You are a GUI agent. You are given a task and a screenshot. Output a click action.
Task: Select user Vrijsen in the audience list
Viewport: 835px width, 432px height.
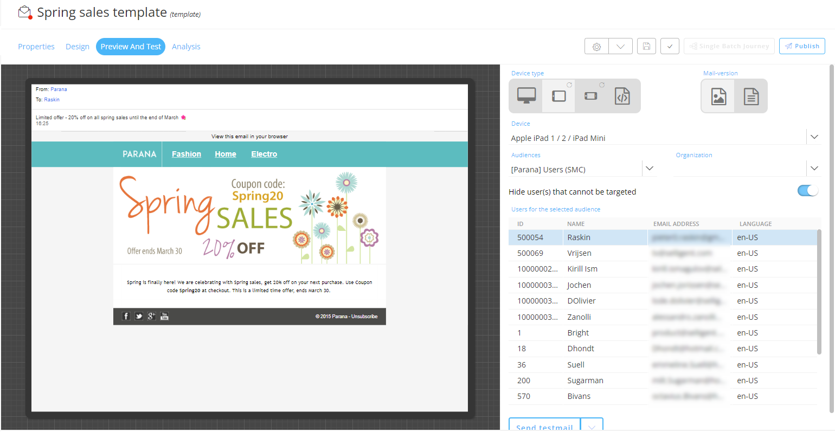(x=579, y=253)
